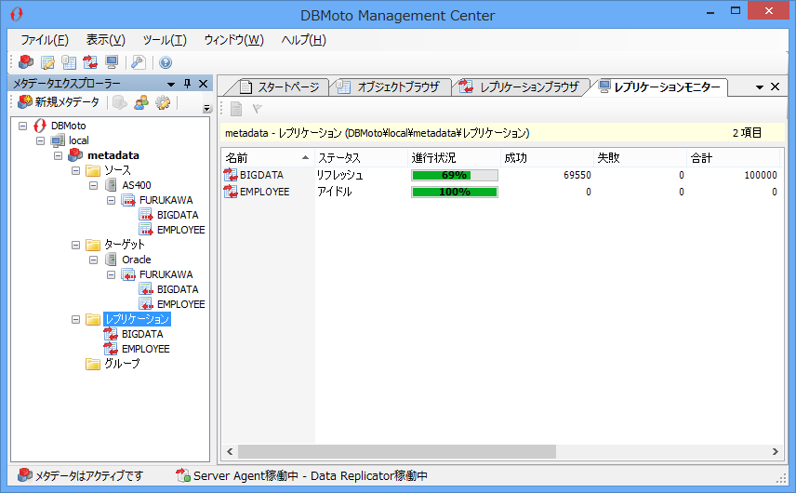The width and height of the screenshot is (796, 493).
Task: Sort by 進行状況 column header
Action: [454, 158]
